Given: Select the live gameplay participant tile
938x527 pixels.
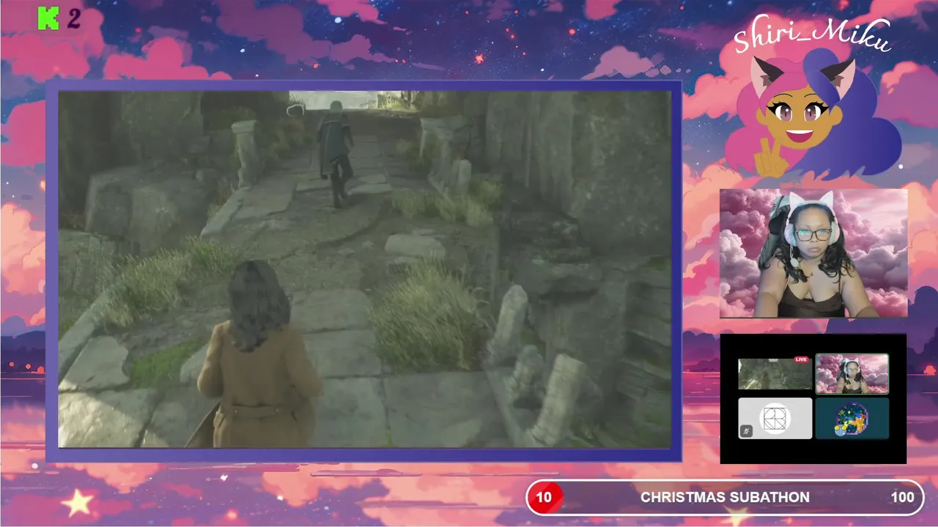Looking at the screenshot, I should tap(775, 373).
